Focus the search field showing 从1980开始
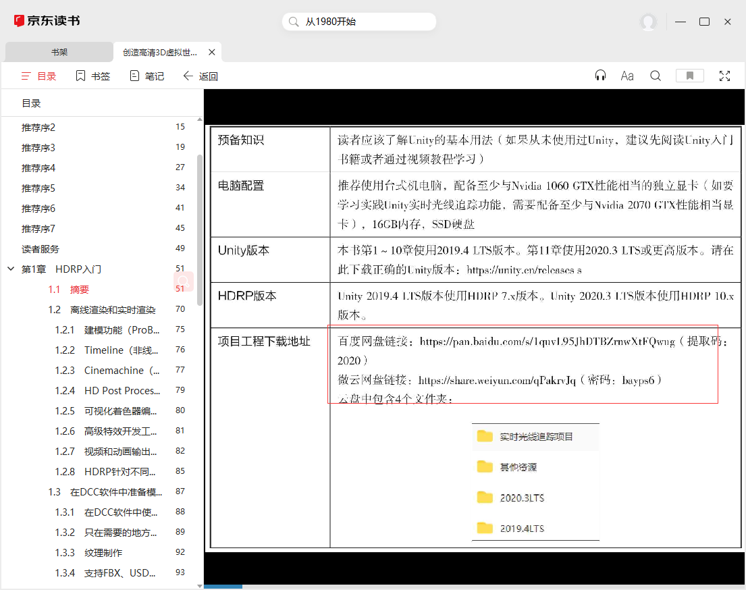Screen dimensions: 746x590 (x=359, y=22)
